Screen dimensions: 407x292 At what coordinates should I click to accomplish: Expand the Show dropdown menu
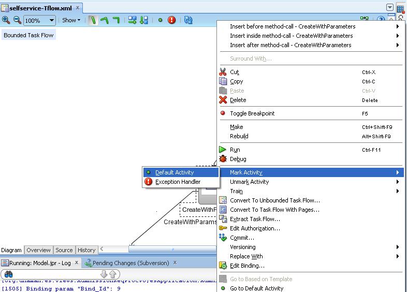[71, 21]
